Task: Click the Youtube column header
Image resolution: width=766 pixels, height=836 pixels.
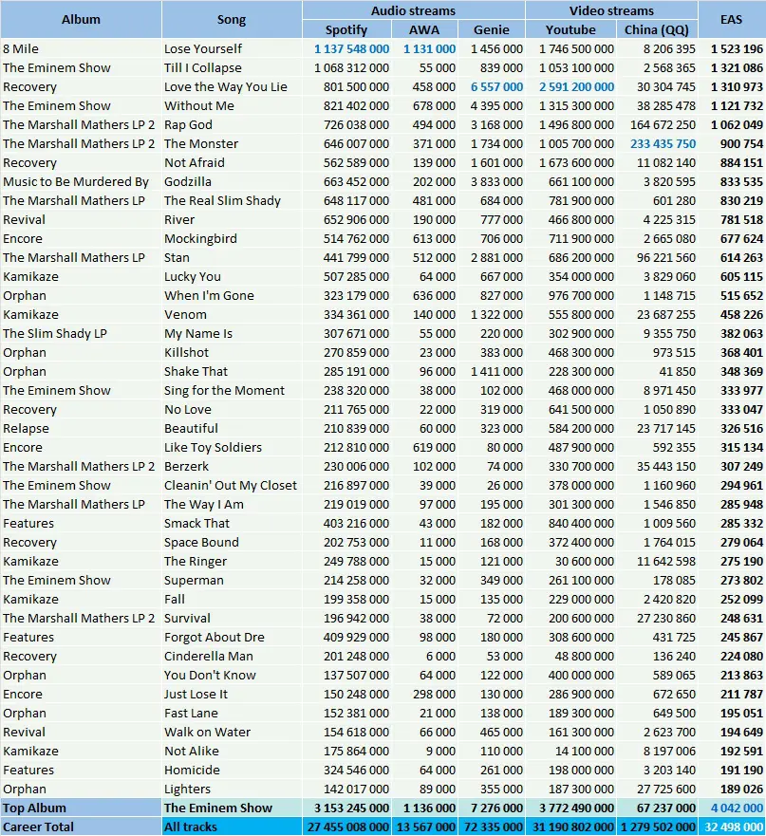Action: click(570, 29)
